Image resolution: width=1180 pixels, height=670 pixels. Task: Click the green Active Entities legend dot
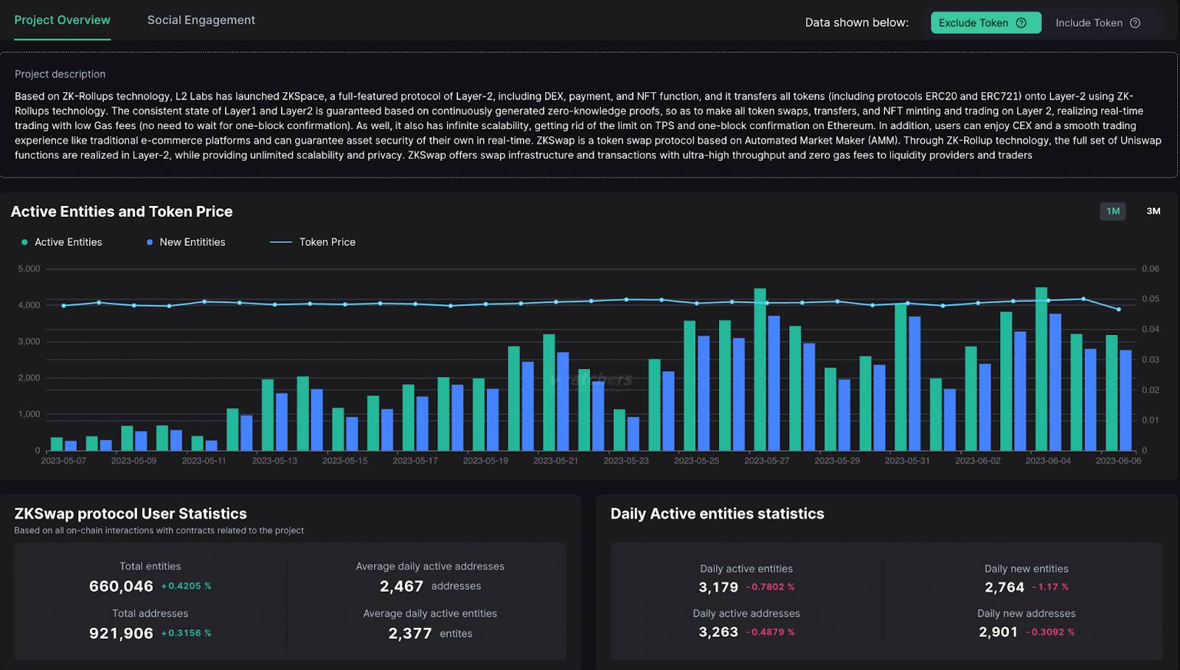[25, 242]
